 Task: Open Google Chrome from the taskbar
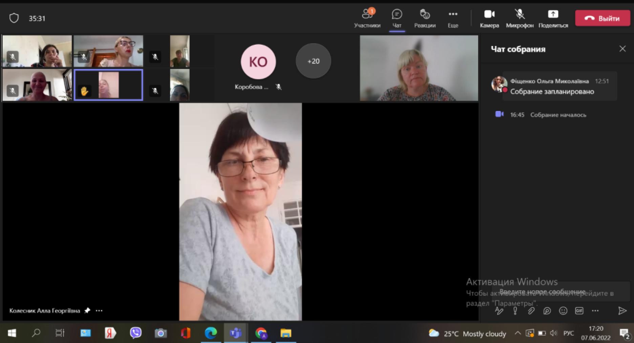click(261, 333)
